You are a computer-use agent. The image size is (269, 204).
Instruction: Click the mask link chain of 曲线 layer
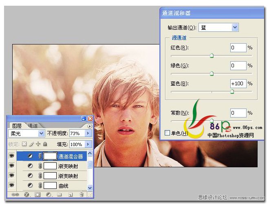pyautogui.click(x=40, y=185)
